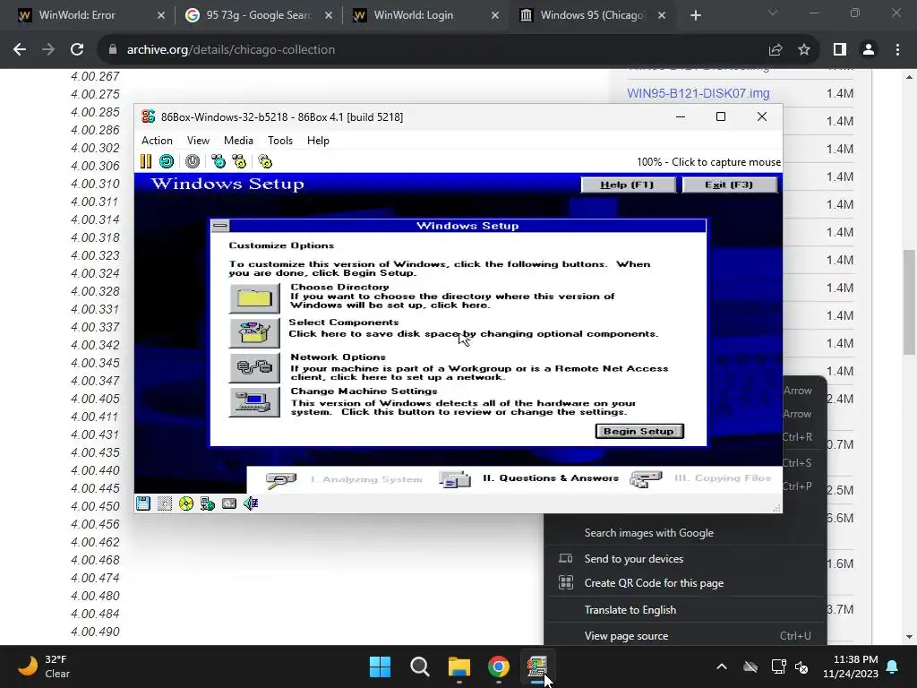The width and height of the screenshot is (917, 688).
Task: Click the computer-with-globe status bar icon
Action: pyautogui.click(x=208, y=503)
